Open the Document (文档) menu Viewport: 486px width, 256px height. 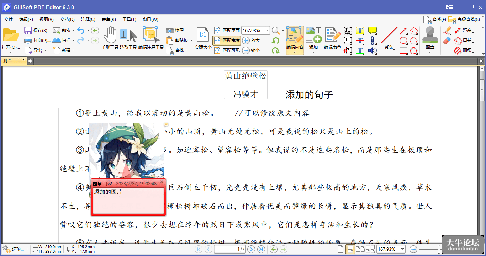point(67,20)
